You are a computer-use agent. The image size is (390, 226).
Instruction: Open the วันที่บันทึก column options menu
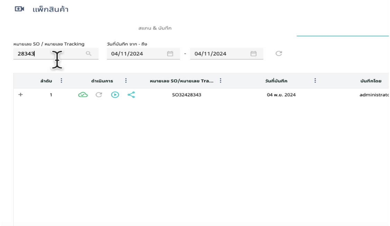point(315,81)
